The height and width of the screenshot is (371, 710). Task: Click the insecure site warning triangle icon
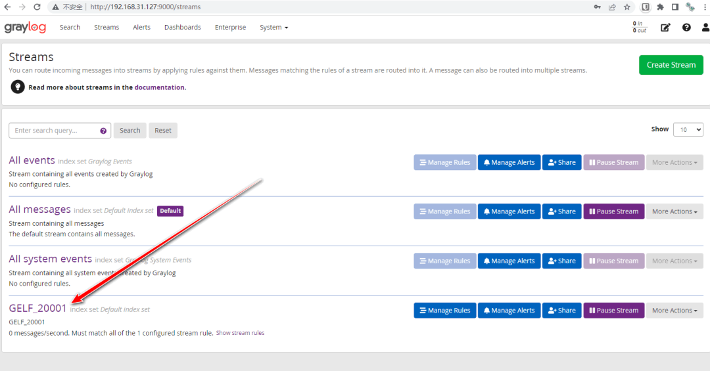pyautogui.click(x=55, y=7)
